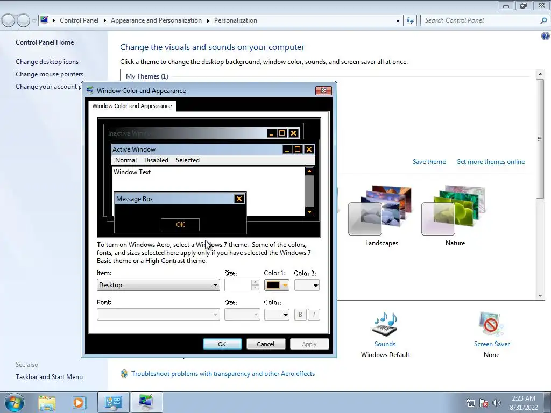Open the address bar history dropdown

(x=398, y=21)
